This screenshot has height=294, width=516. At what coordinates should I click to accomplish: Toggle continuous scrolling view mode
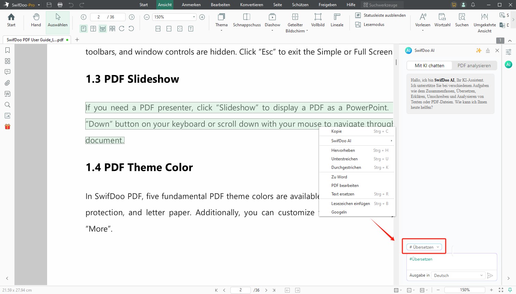tap(103, 29)
